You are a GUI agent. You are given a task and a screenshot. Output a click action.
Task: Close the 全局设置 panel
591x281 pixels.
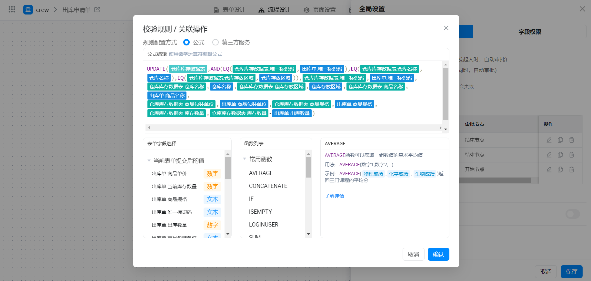582,9
